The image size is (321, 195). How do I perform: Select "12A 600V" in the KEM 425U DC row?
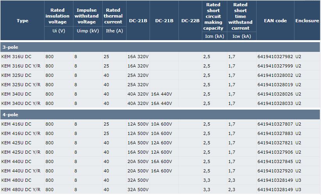162,143
